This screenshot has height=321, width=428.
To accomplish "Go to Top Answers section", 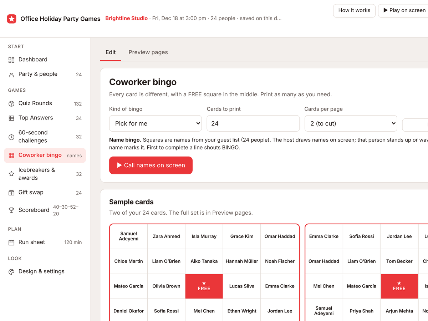I will 45,118.
